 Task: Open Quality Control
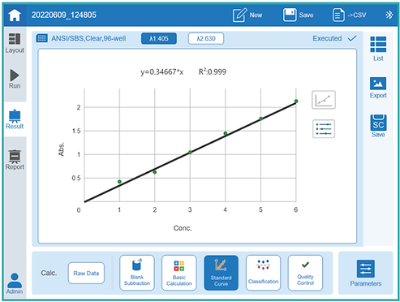(x=305, y=273)
